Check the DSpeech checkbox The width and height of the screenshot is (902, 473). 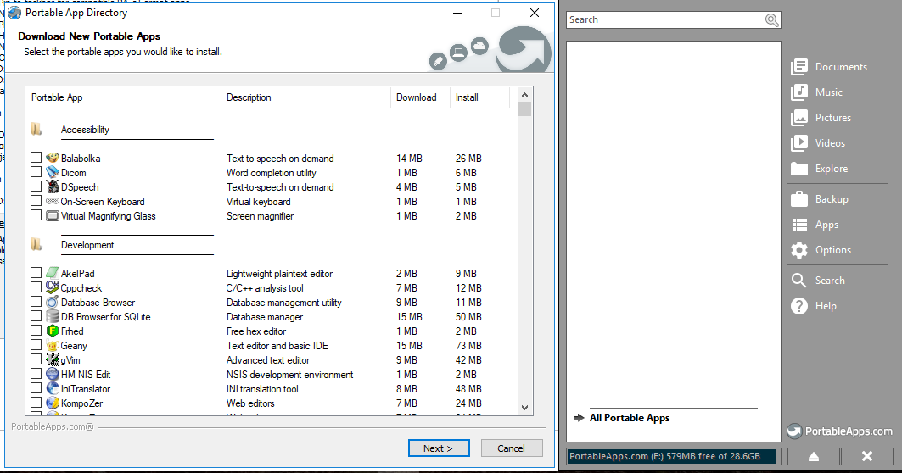coord(36,186)
